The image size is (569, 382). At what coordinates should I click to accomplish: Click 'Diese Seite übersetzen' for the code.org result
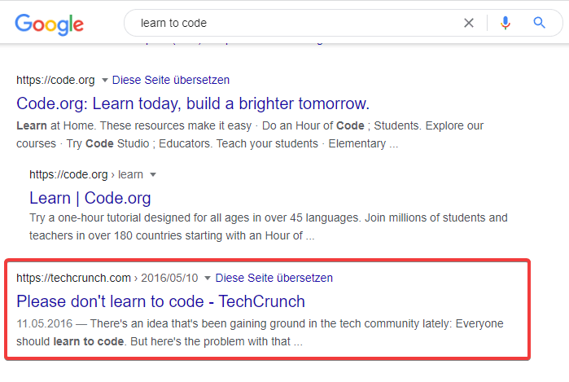coord(171,80)
